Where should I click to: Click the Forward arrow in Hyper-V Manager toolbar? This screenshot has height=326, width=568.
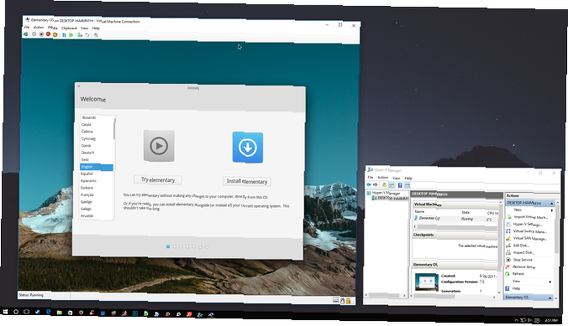click(x=375, y=185)
